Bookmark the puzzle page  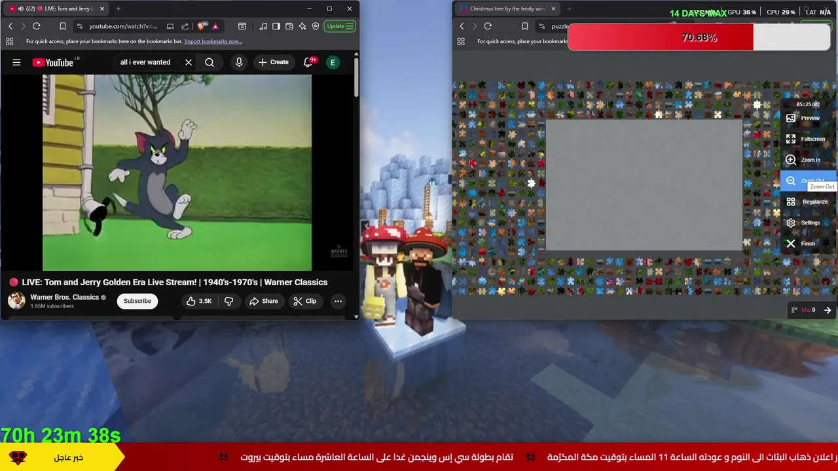[x=524, y=26]
